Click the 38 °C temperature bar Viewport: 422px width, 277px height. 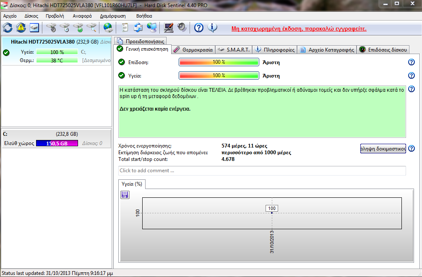tap(57, 60)
